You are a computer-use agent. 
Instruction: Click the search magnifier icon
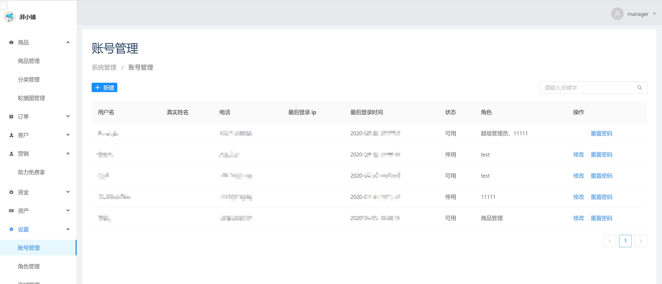[x=639, y=88]
